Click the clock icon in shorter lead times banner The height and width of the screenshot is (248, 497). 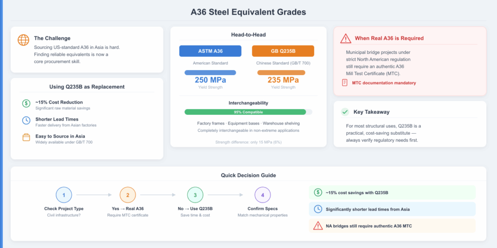point(318,209)
